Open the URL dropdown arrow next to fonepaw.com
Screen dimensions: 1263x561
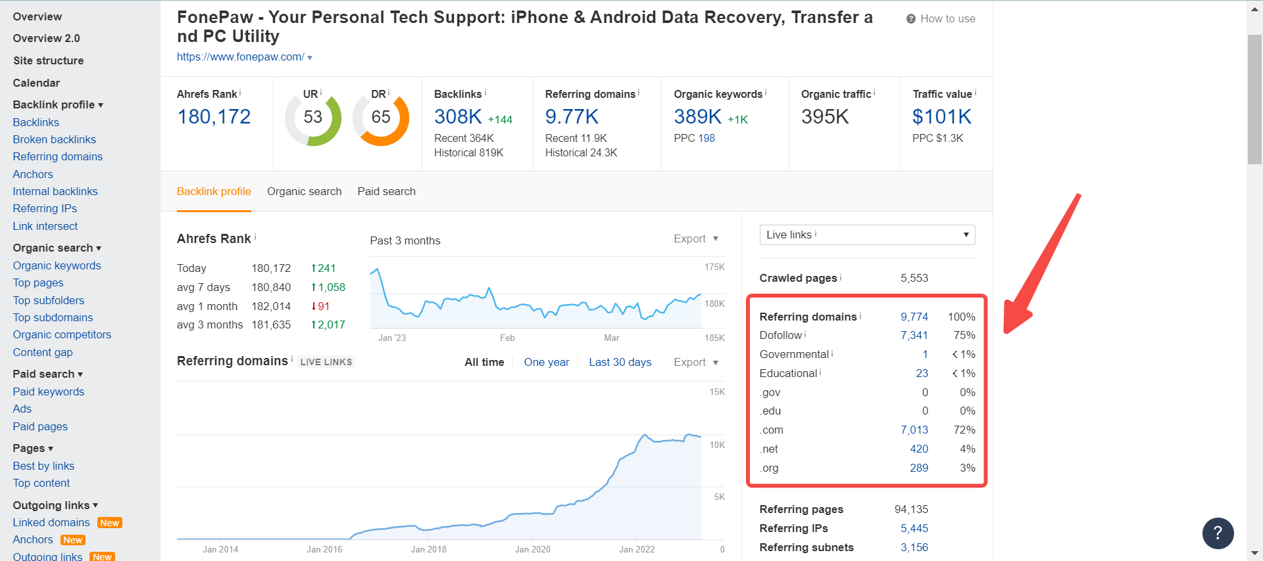tap(310, 58)
